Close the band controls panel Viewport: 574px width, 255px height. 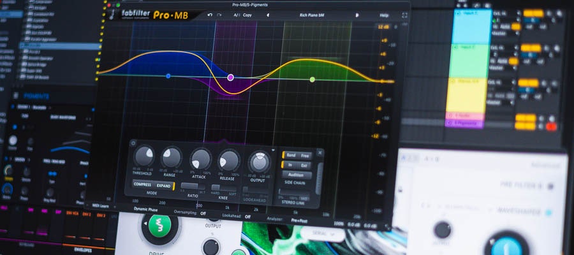coord(320,152)
